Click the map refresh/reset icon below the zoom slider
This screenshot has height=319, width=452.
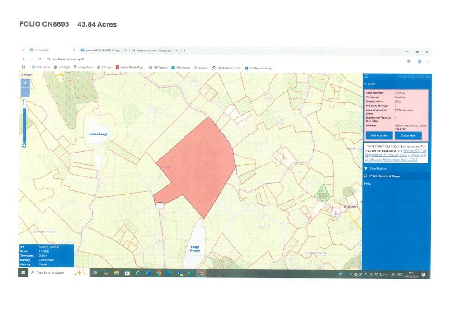[24, 145]
